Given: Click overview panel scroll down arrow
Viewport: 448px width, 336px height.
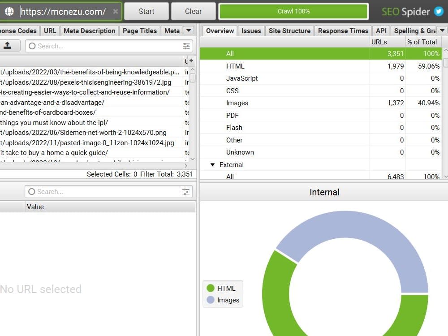Looking at the screenshot, I should (445, 177).
